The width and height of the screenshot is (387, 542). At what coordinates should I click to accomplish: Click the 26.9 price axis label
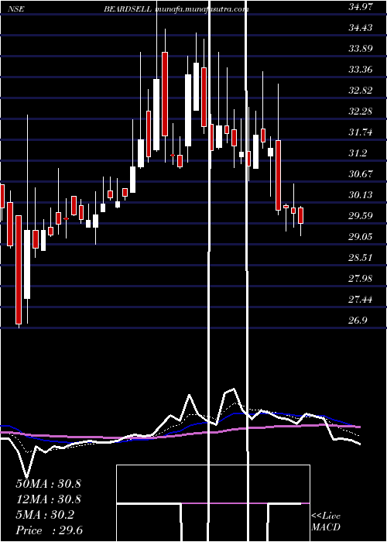tap(358, 321)
